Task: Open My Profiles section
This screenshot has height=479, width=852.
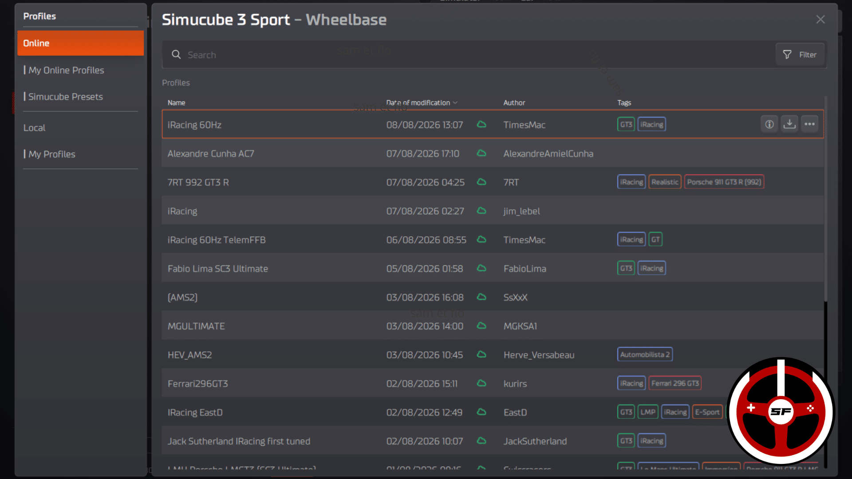Action: (52, 154)
